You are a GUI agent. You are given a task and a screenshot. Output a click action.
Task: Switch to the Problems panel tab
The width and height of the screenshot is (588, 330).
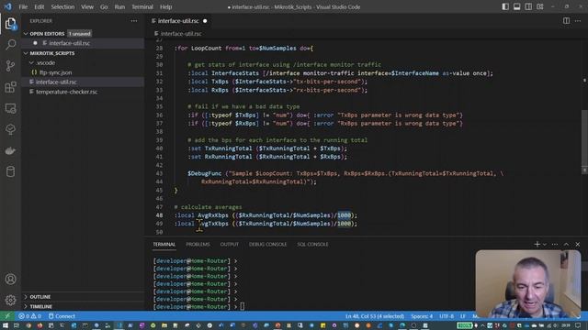pos(198,245)
